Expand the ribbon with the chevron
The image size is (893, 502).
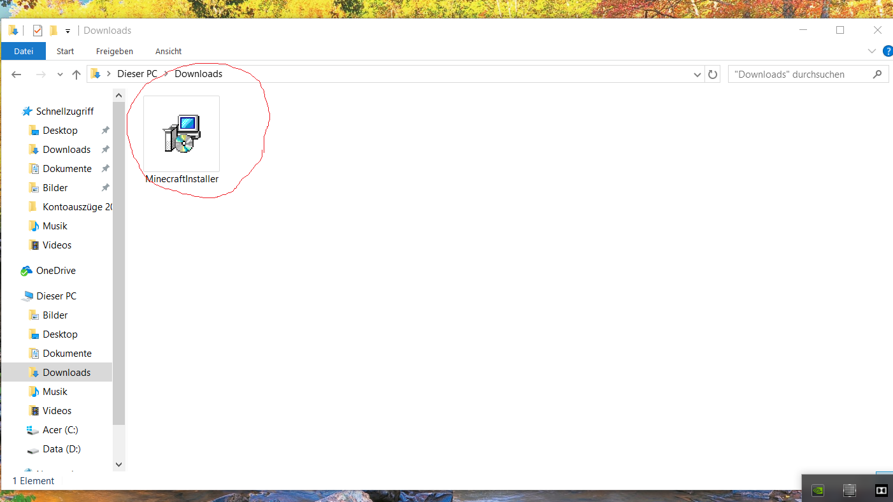(x=872, y=51)
